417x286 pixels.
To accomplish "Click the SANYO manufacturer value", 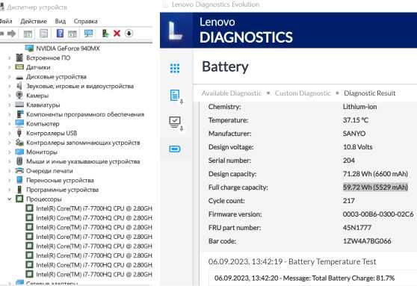I will click(354, 134).
